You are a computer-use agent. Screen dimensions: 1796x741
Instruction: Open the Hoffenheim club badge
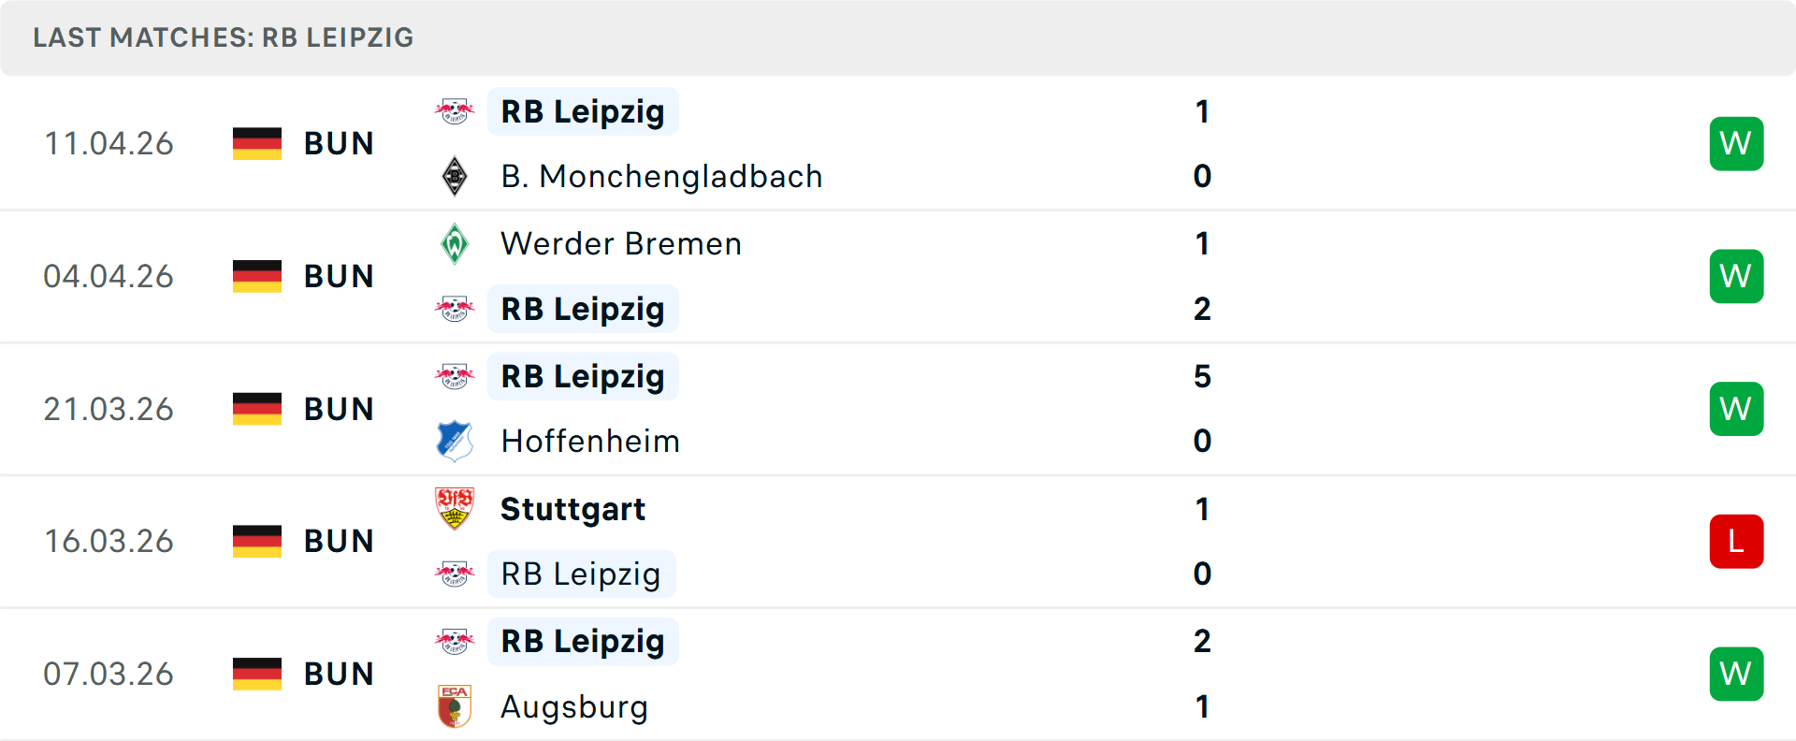coord(455,441)
